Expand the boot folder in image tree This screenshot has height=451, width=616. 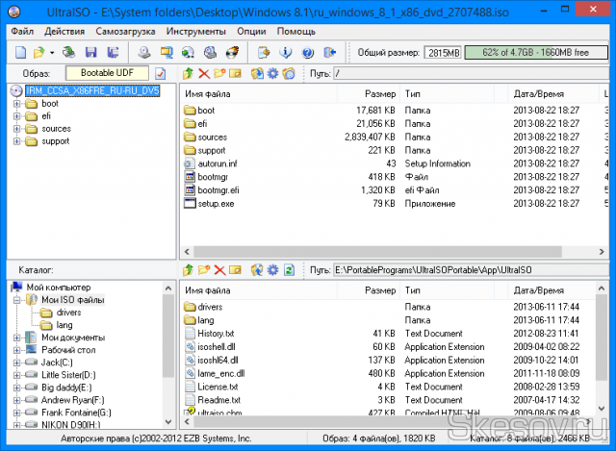[x=16, y=103]
